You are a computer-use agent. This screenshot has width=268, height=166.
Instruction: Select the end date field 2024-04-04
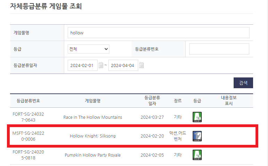coord(123,66)
